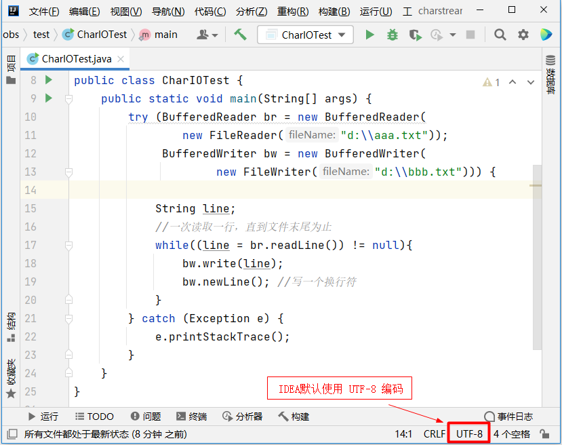Start debugging with the bug icon
Image resolution: width=562 pixels, height=445 pixels.
coord(393,35)
